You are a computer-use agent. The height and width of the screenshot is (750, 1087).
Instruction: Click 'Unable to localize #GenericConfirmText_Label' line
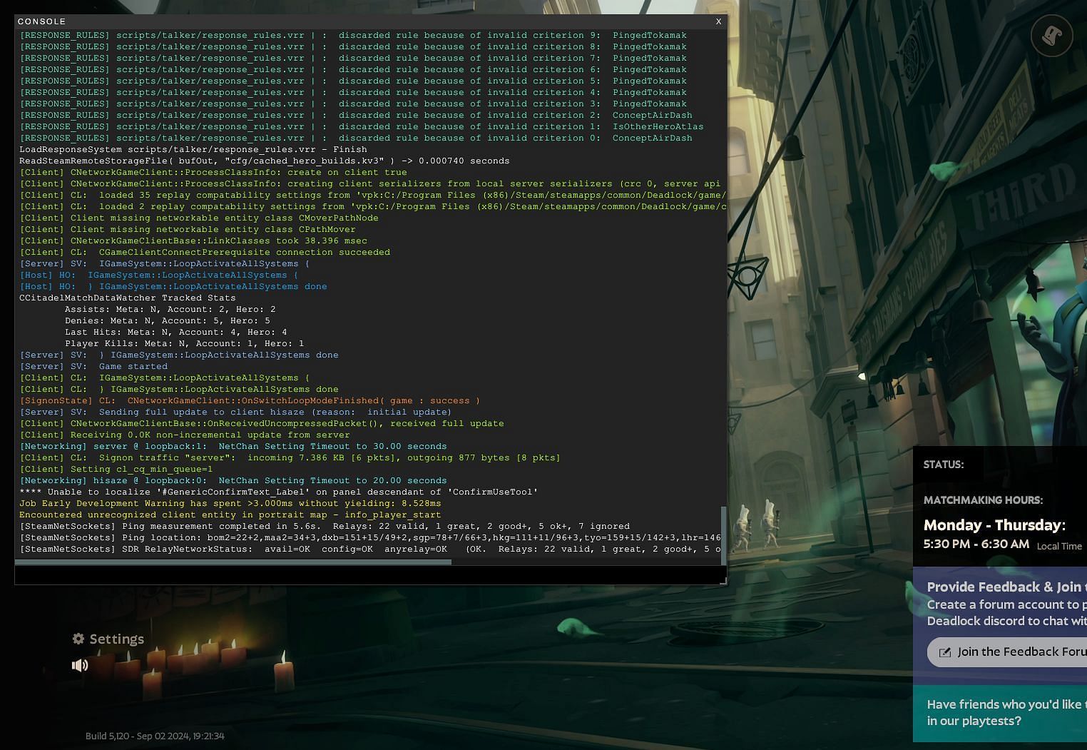(x=278, y=492)
